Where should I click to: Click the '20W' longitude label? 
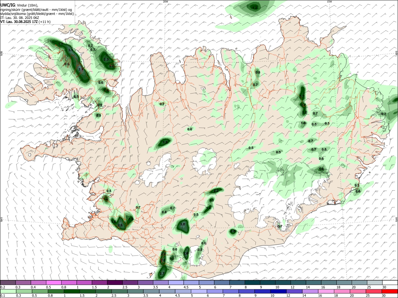[165, 2]
